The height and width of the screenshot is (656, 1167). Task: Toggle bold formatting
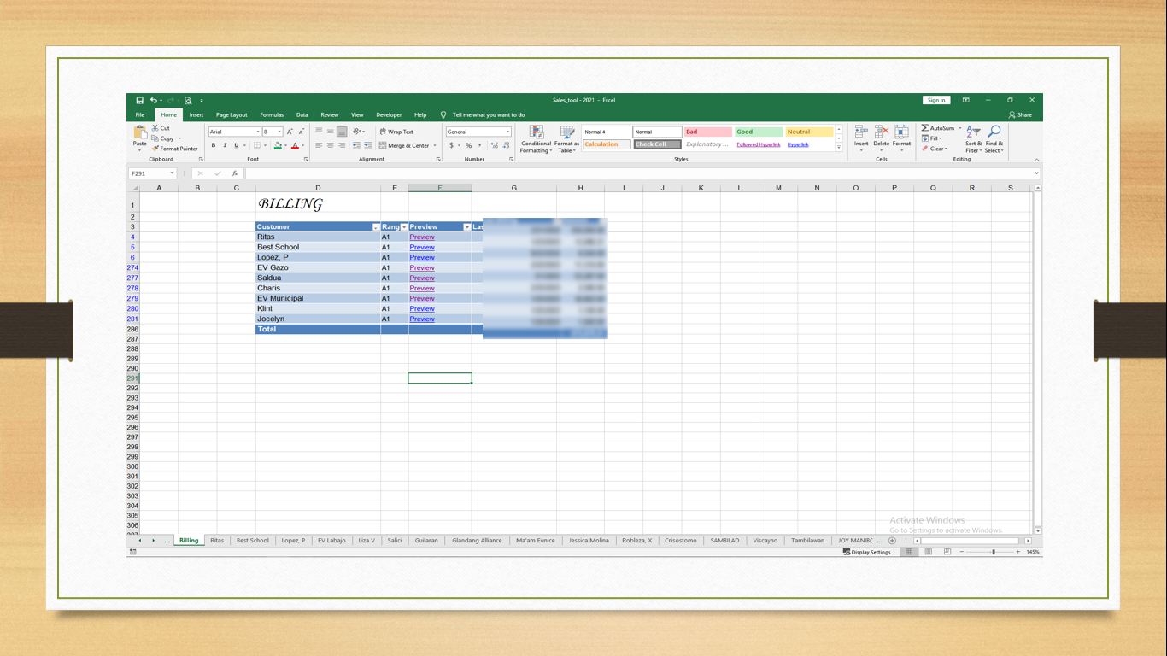tap(214, 145)
